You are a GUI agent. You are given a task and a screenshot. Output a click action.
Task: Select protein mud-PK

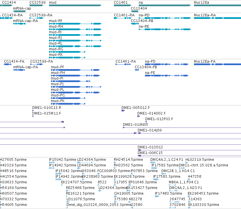68,104
